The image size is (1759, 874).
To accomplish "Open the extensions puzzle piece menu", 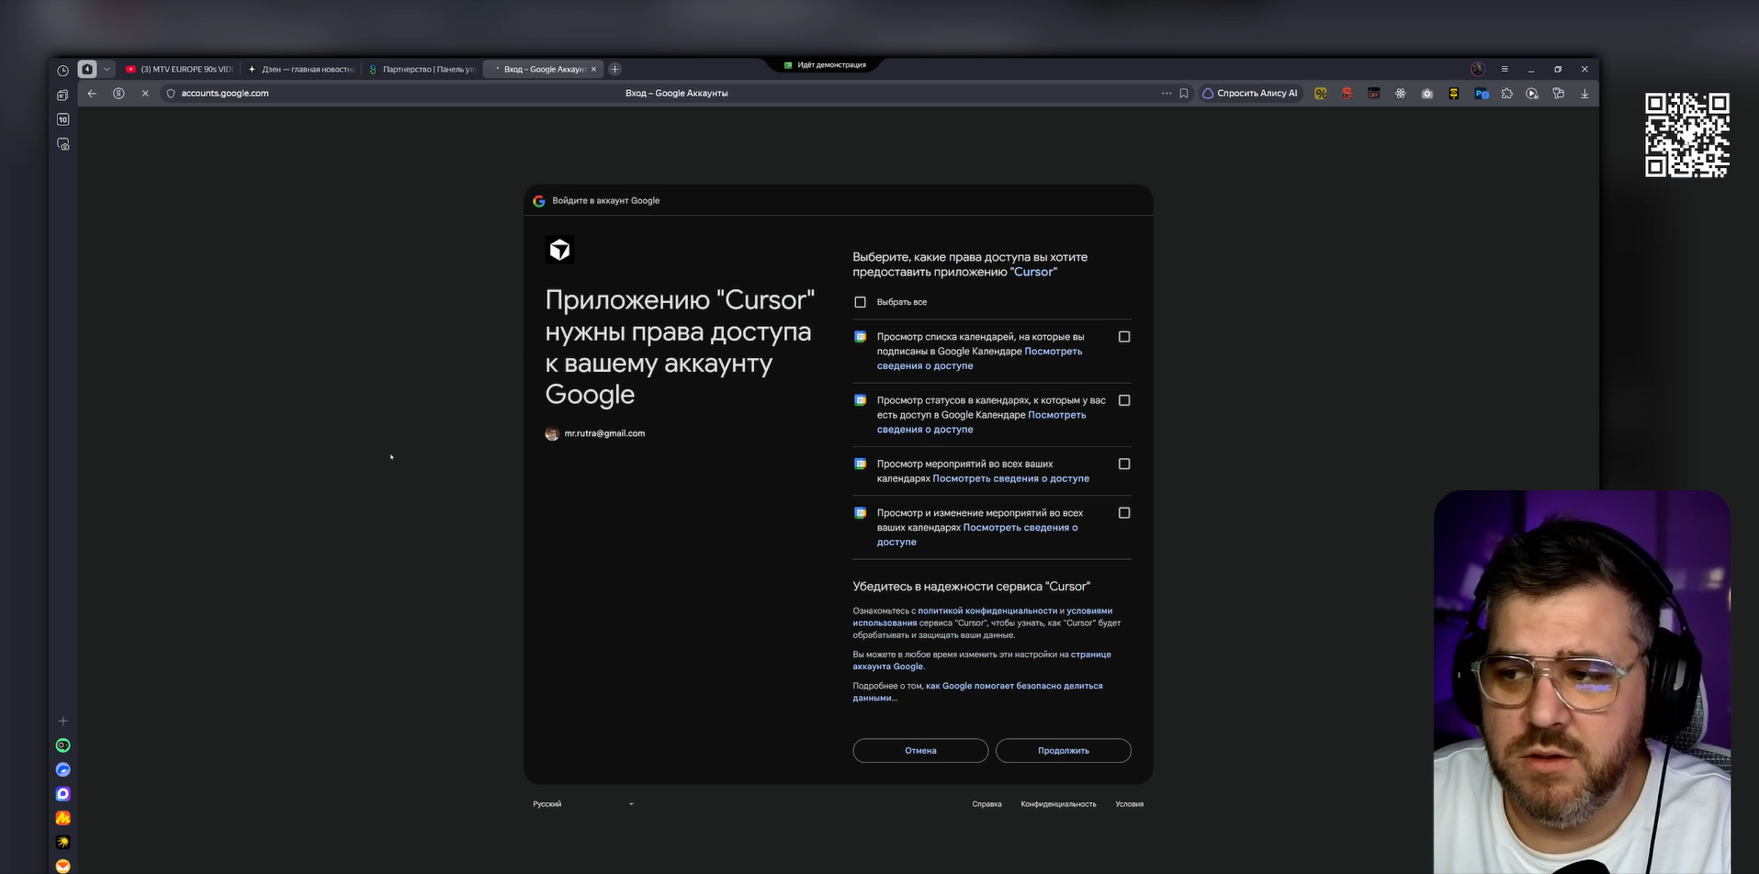I will coord(1507,93).
